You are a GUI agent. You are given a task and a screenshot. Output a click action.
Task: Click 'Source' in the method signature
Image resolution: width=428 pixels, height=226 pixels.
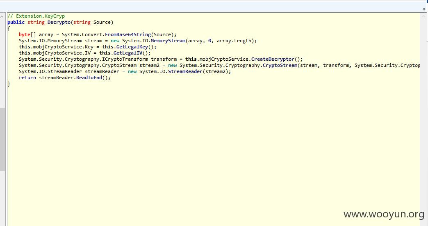pos(102,22)
